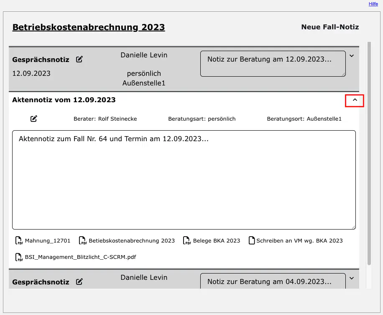
Task: Click edit icon beside bottom Gesprächsnotiz
Action: [79, 282]
